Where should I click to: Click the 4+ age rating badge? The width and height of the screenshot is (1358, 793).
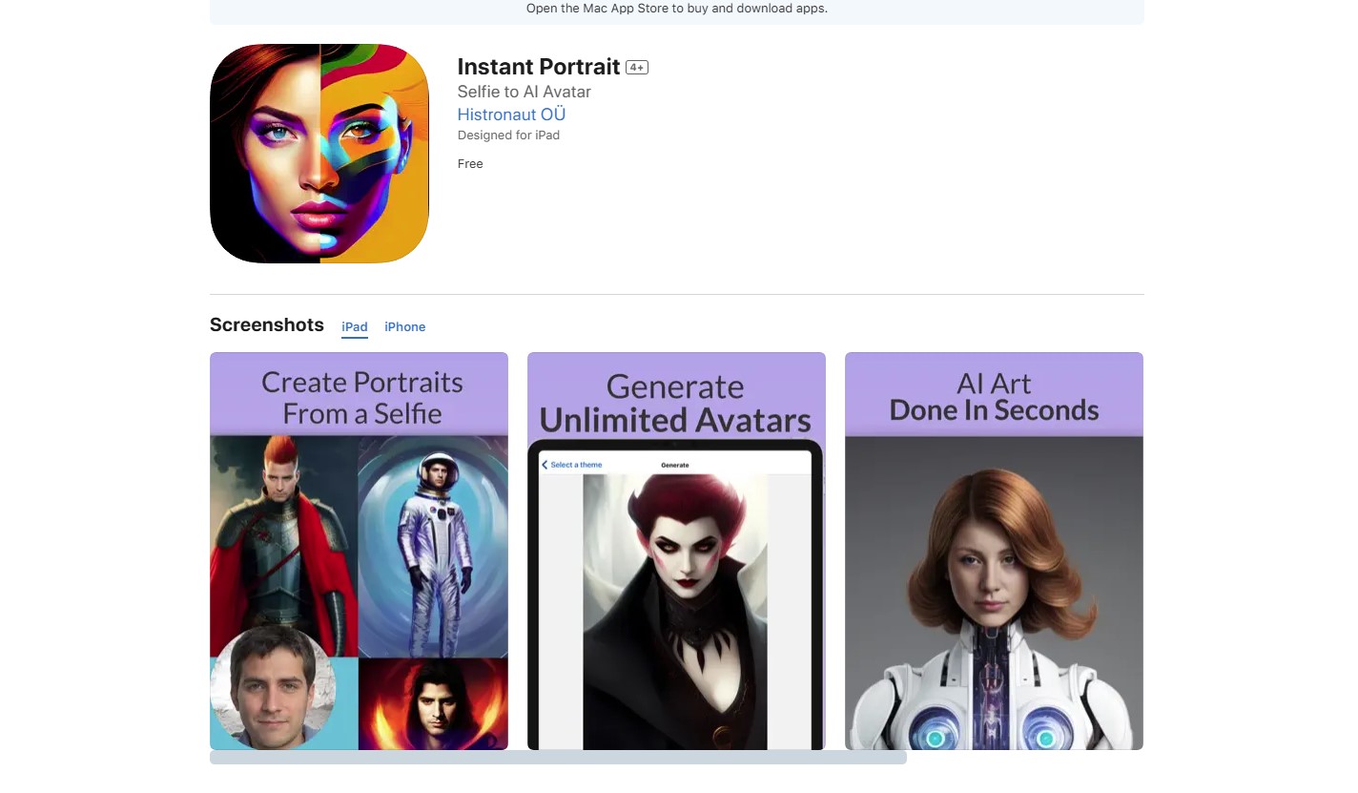click(635, 67)
